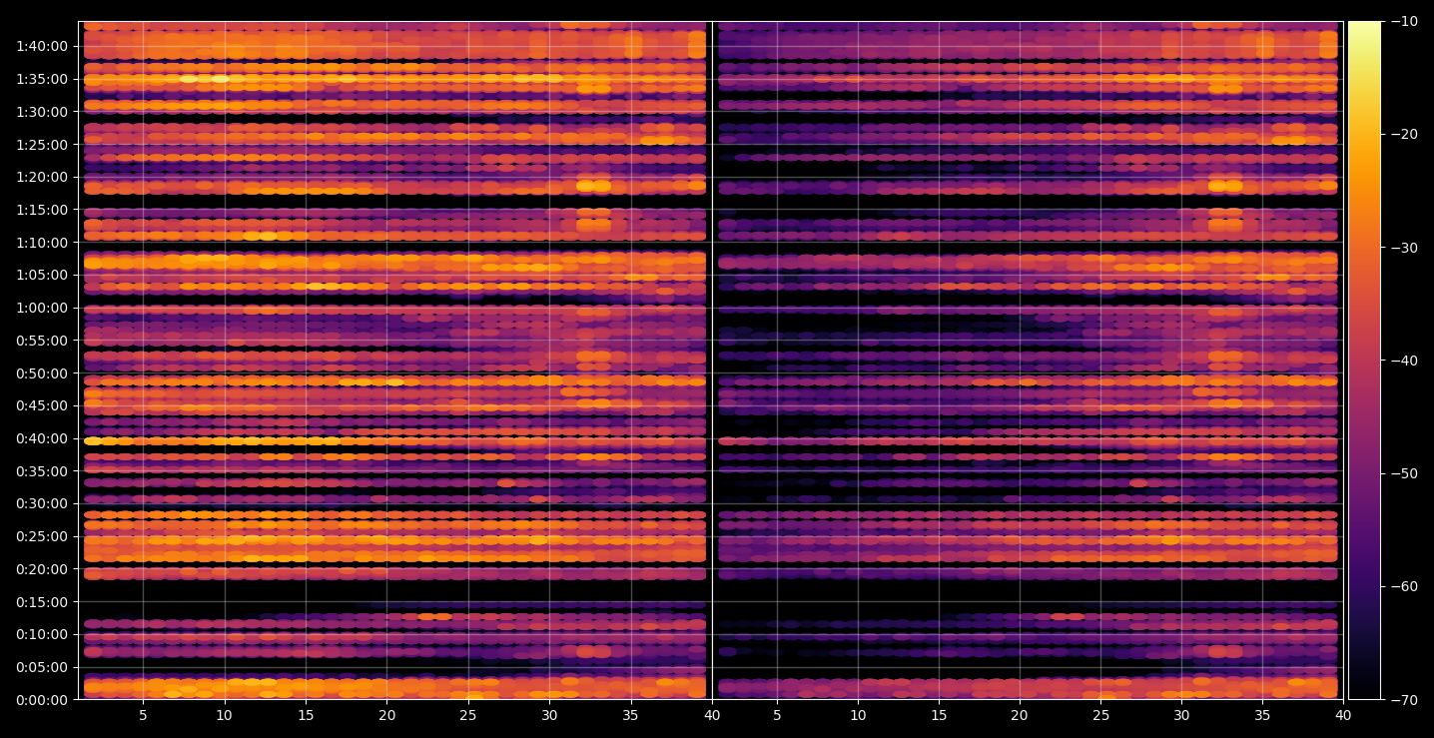Click x-axis label 40 of the right heatmap
Viewport: 1434px width, 738px height.
click(x=1344, y=715)
